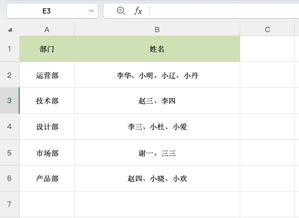
Task: Open the Name Box dropdown arrow
Action: click(92, 11)
